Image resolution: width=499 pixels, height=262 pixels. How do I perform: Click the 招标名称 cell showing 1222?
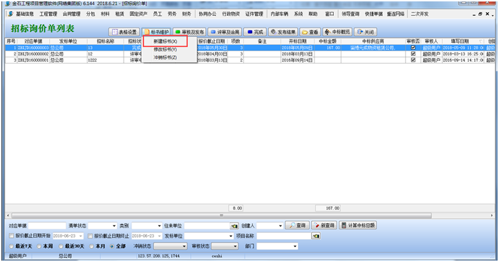pyautogui.click(x=105, y=60)
